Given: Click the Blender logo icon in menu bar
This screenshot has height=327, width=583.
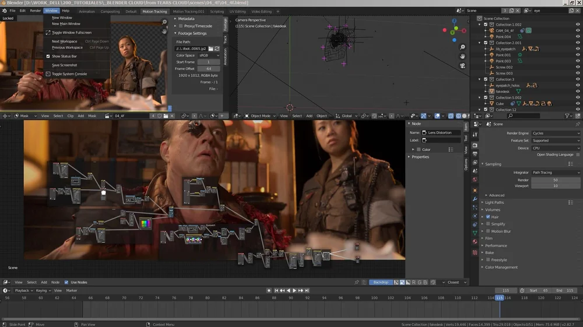Looking at the screenshot, I should (x=4, y=10).
